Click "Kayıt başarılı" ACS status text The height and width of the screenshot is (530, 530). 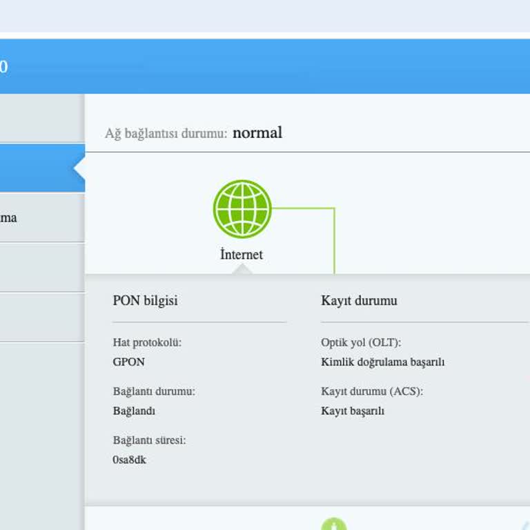tap(353, 411)
